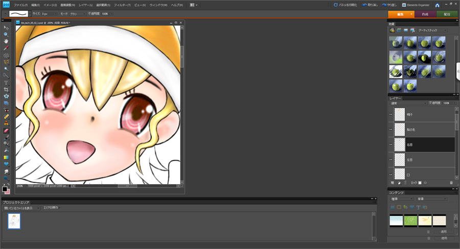Expand the effects category dropdown (アーティスティック)
This screenshot has height=249, width=460.
pos(432,31)
